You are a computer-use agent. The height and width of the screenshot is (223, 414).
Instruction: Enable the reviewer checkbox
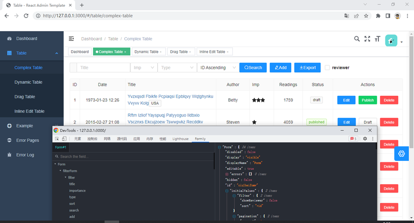[x=328, y=68]
